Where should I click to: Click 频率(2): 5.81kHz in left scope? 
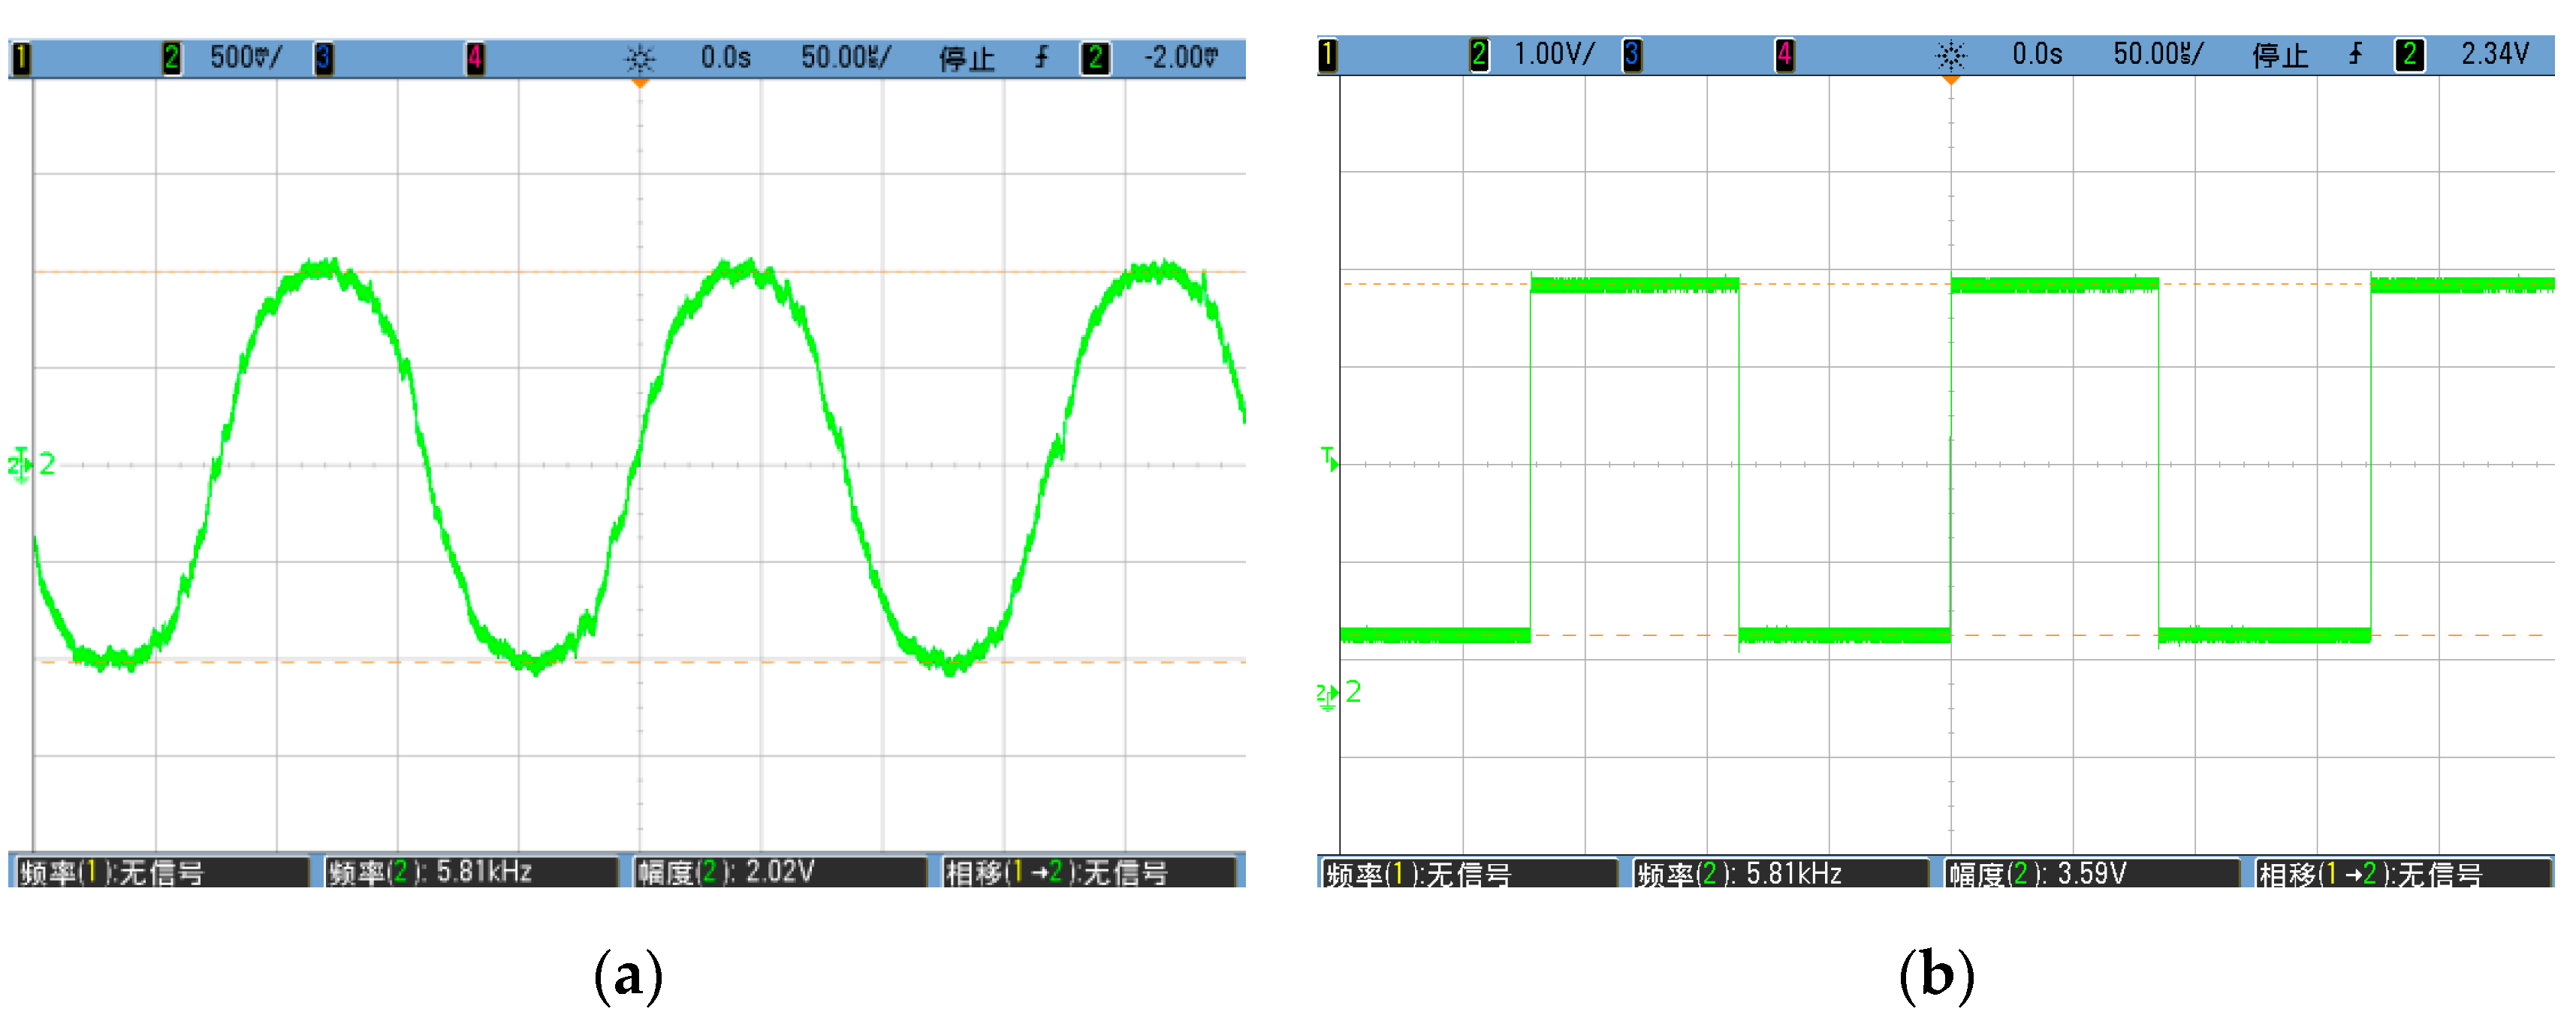tap(470, 872)
